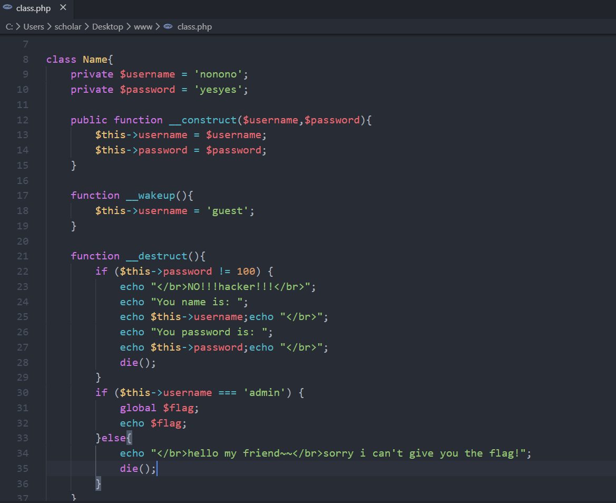616x503 pixels.
Task: Open the www breadcrumb folder
Action: click(x=143, y=27)
